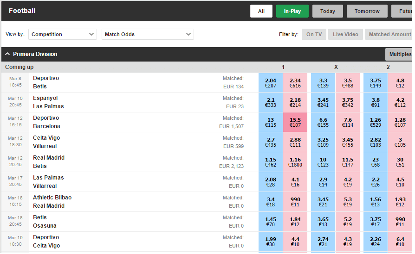
Task: Show All football matches
Action: [x=261, y=11]
